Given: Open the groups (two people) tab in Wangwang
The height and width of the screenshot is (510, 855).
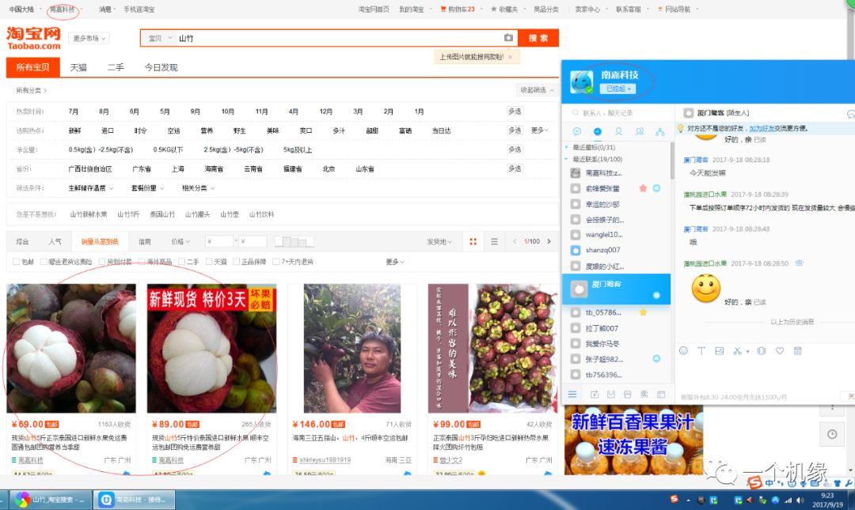Looking at the screenshot, I should [639, 131].
